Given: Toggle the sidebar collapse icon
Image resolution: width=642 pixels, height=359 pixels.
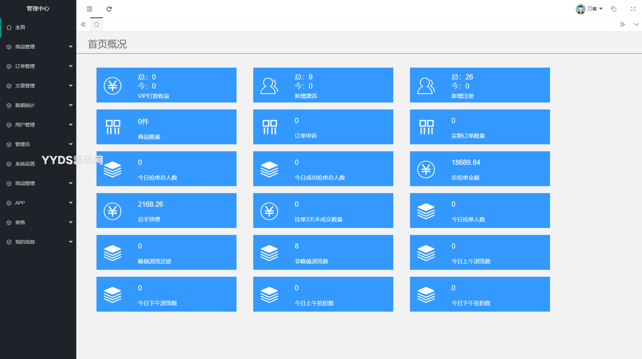Looking at the screenshot, I should pyautogui.click(x=90, y=9).
